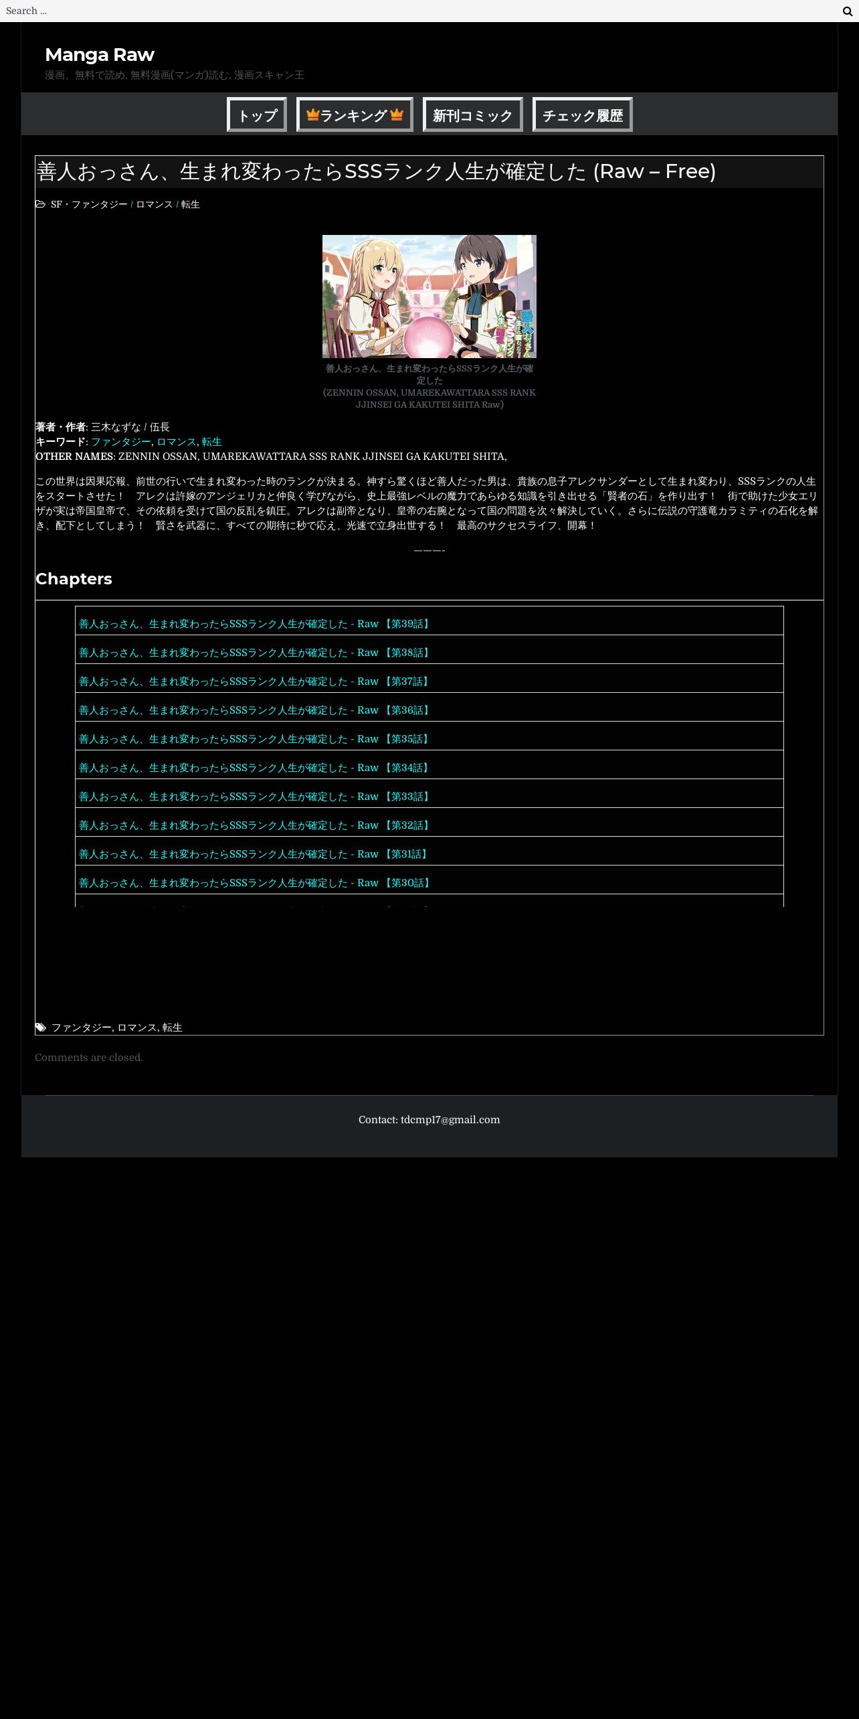Screen dimensions: 859x1719
Task: Open chapter 第31話 link
Action: coord(256,854)
